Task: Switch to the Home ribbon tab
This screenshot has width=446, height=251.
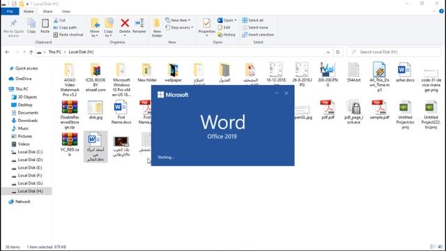Action: [x=29, y=11]
